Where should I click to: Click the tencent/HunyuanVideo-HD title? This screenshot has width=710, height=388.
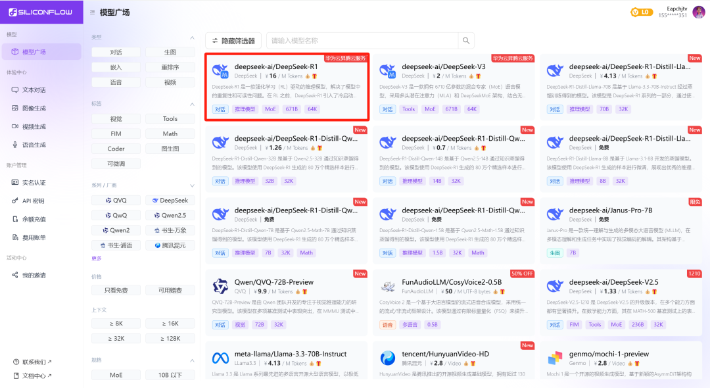tap(445, 354)
